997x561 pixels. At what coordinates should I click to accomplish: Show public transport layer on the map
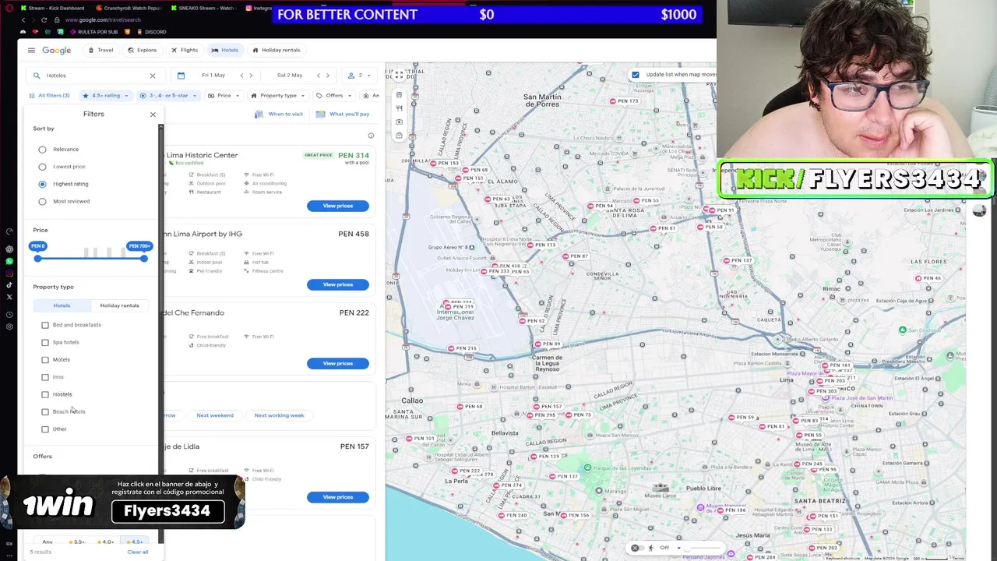[x=399, y=94]
